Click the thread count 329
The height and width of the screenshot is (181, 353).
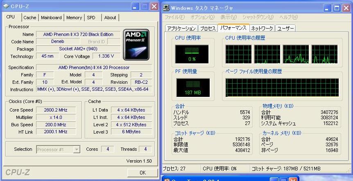(x=246, y=118)
